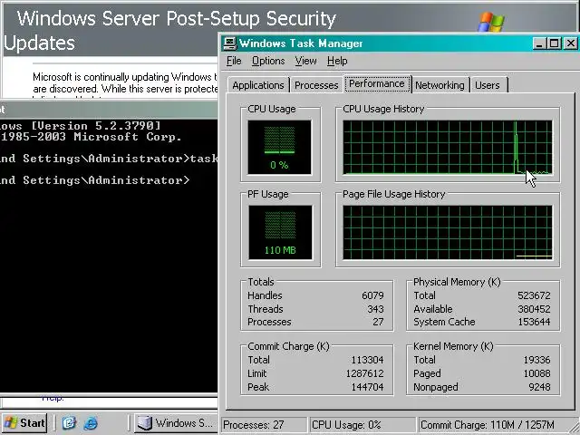This screenshot has height=435, width=580.
Task: Click the Show Desktop quick launch icon
Action: (69, 423)
